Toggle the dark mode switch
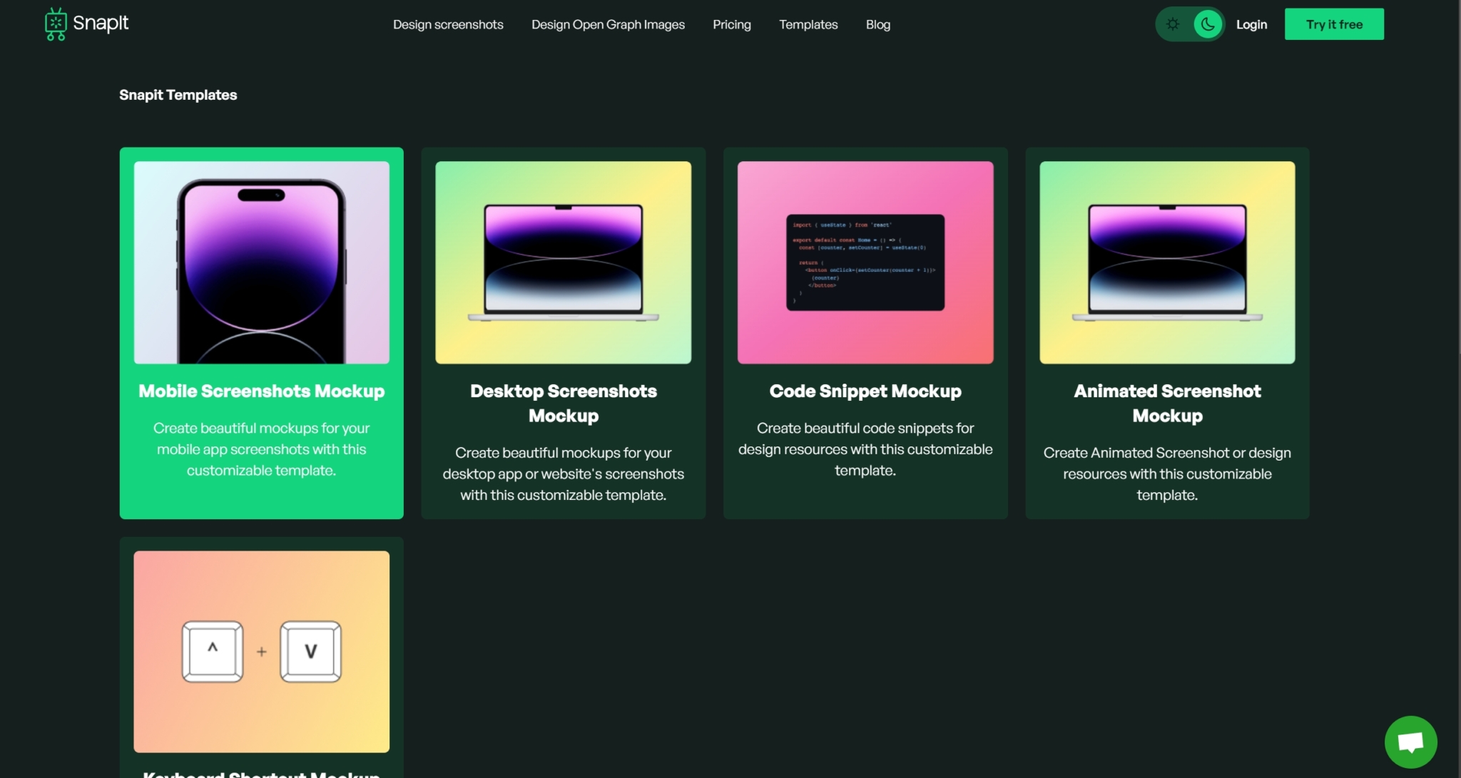This screenshot has width=1461, height=778. coord(1190,24)
